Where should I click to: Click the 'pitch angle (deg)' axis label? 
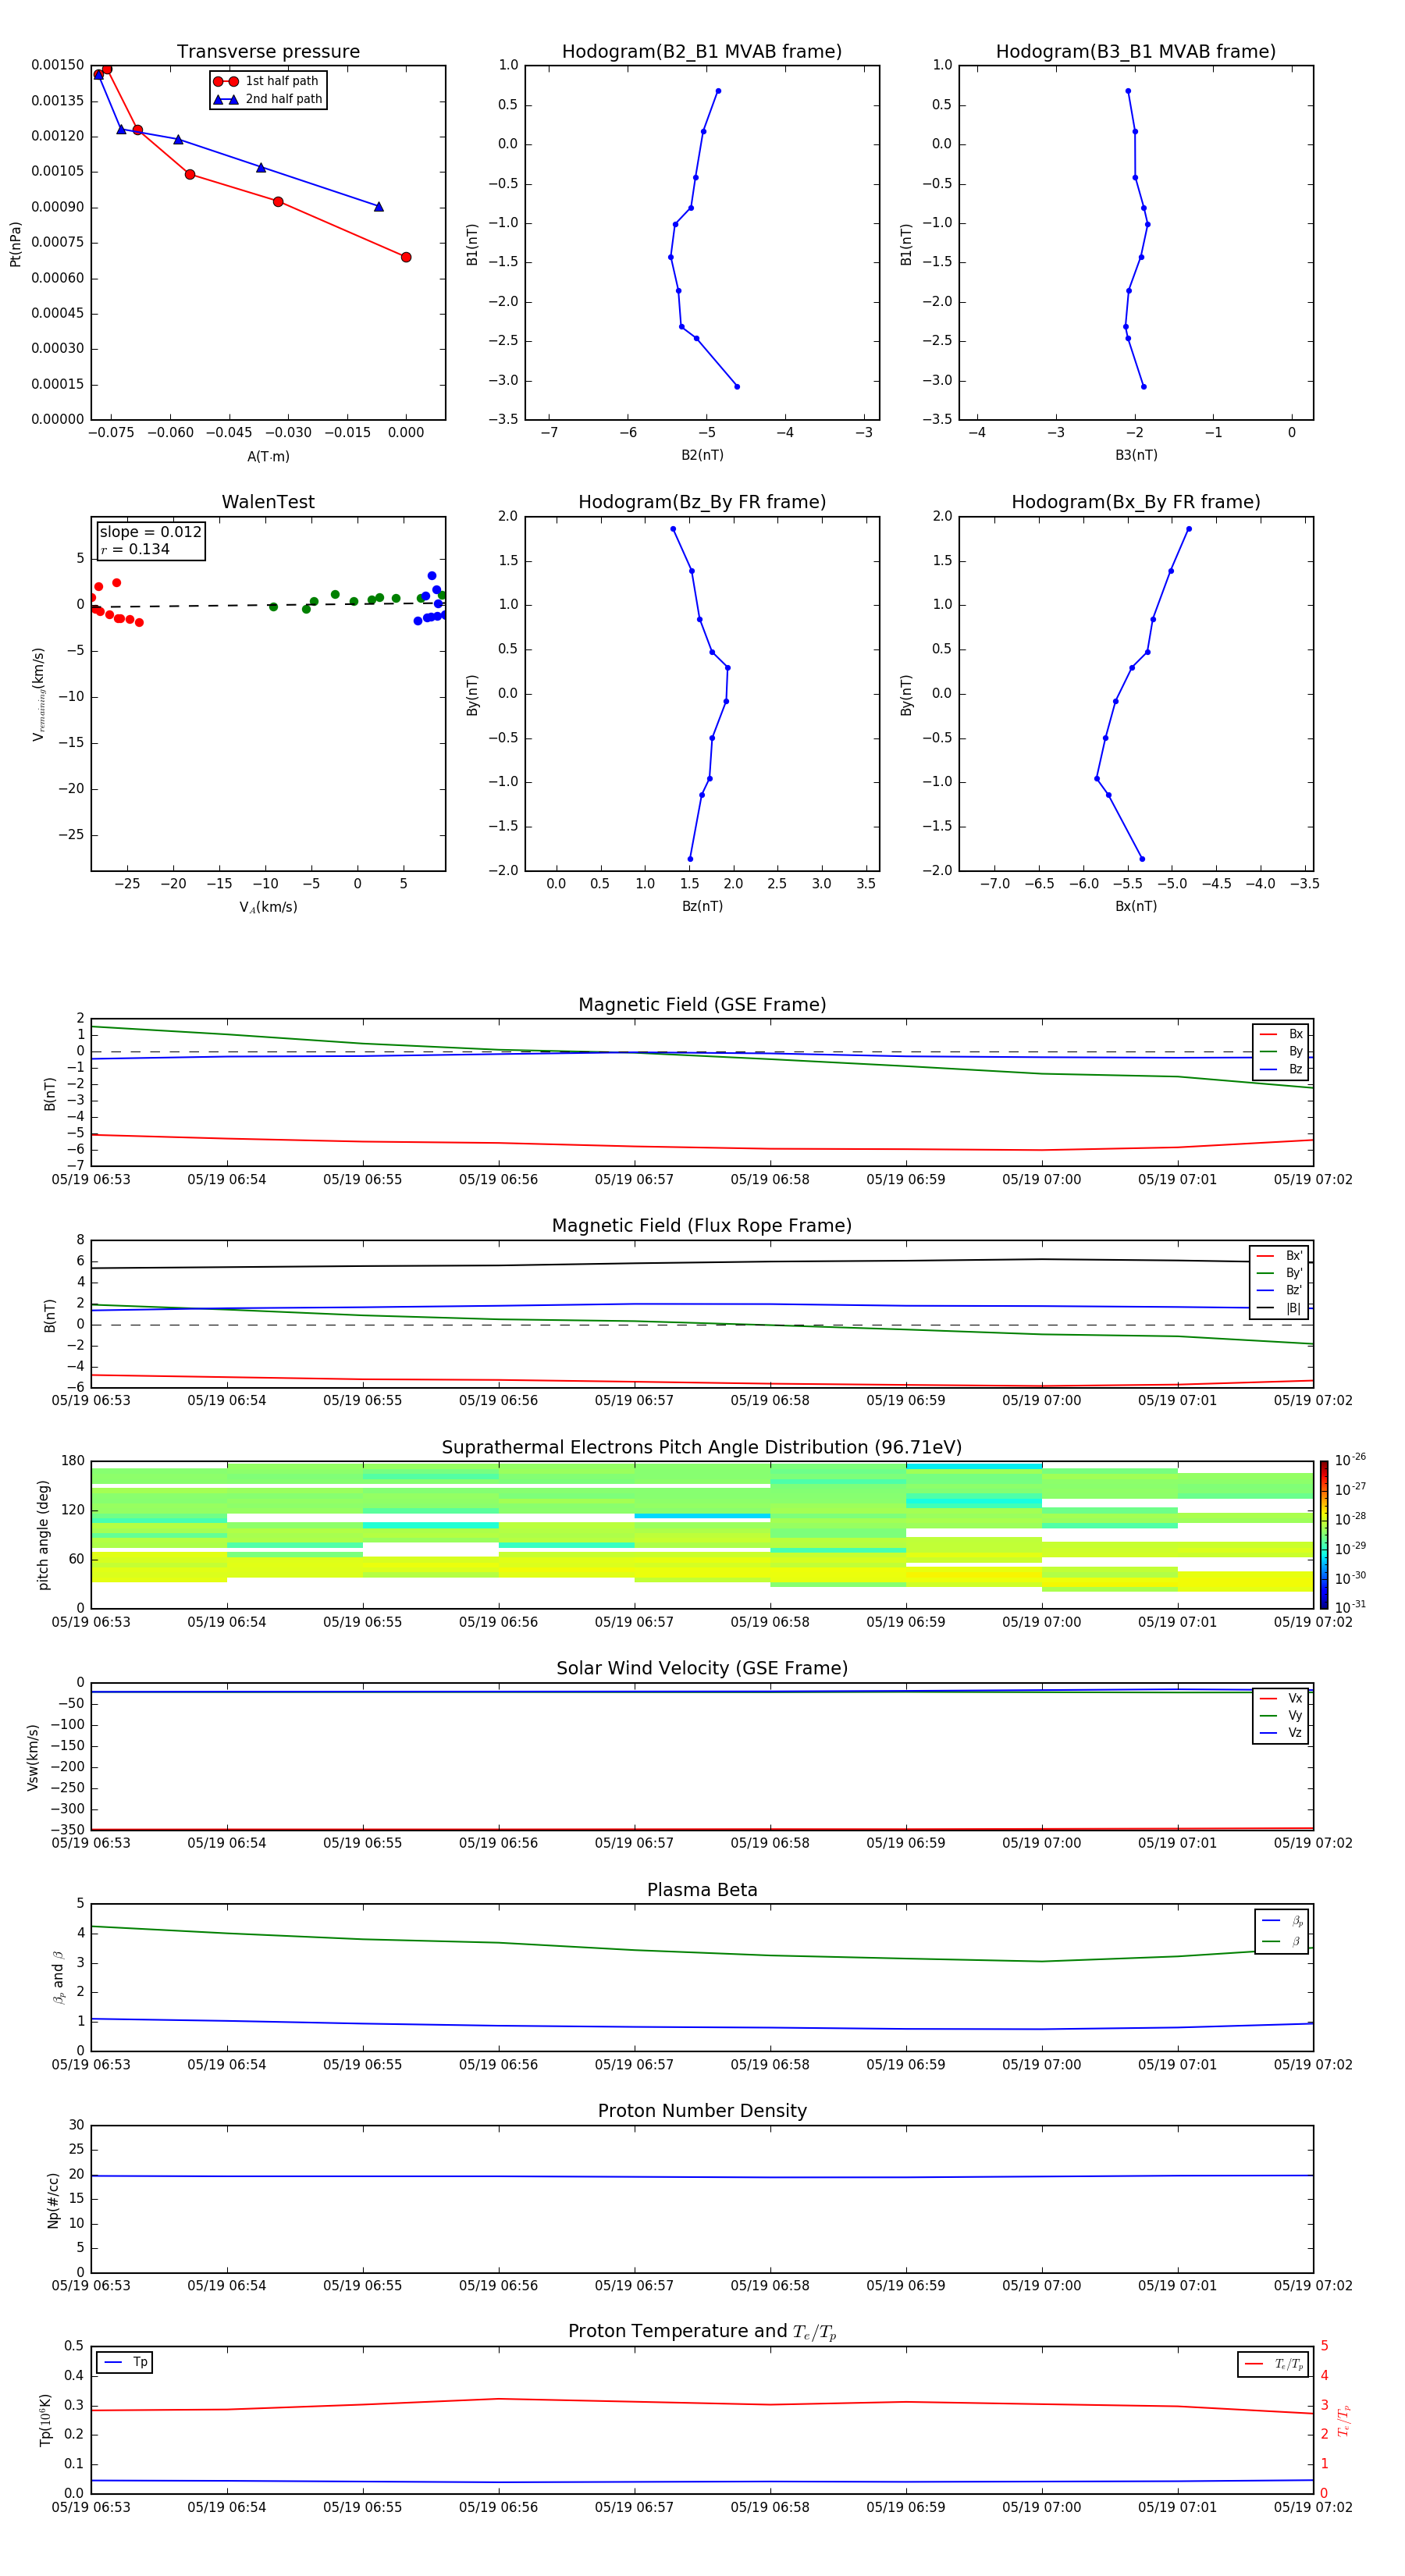click(43, 1535)
